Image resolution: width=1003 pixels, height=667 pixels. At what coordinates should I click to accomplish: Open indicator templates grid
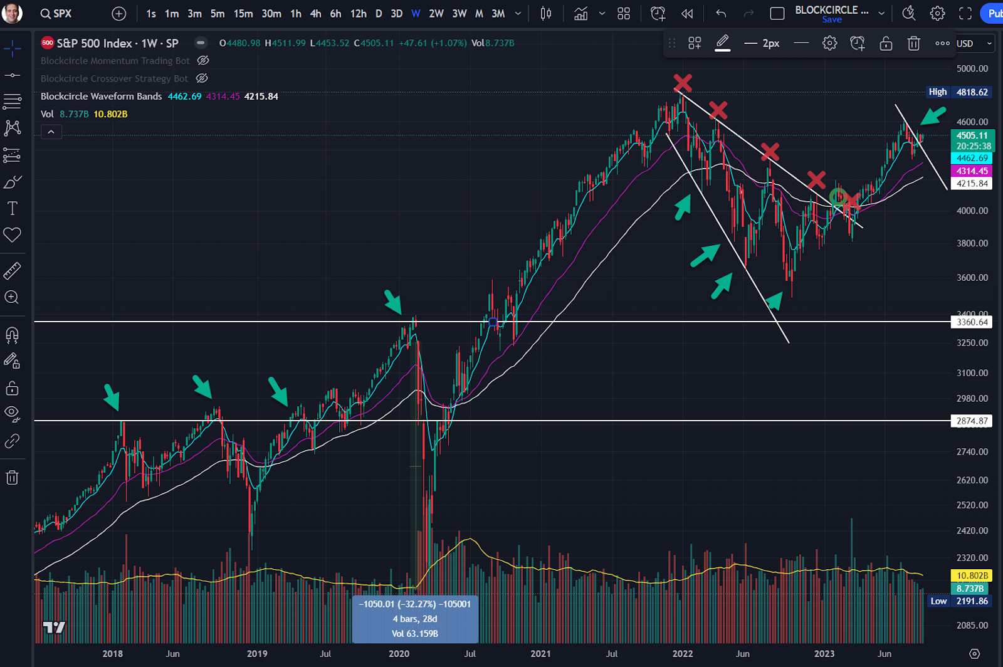tap(623, 13)
